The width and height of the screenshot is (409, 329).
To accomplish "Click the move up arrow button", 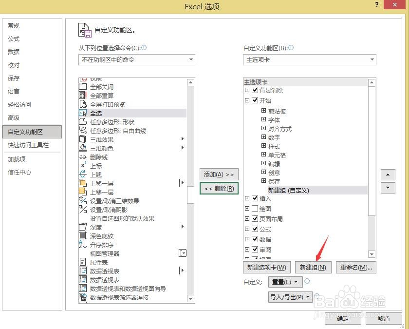I will (388, 174).
